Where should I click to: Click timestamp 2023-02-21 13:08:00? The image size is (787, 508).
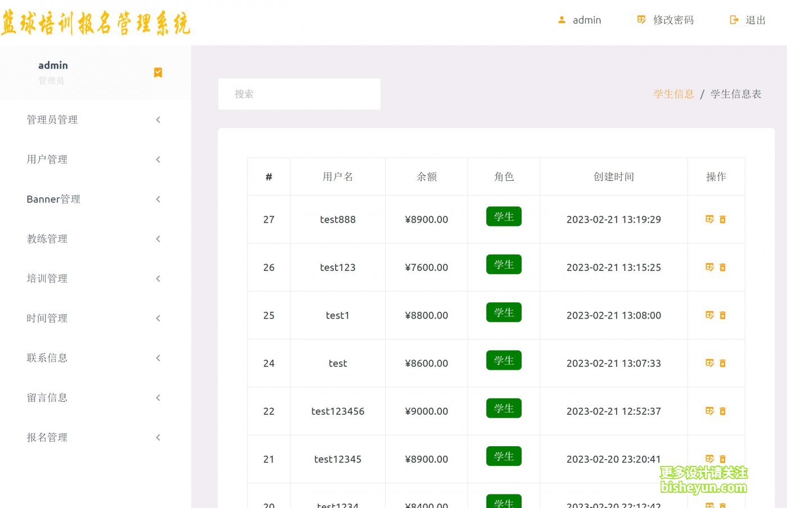614,315
